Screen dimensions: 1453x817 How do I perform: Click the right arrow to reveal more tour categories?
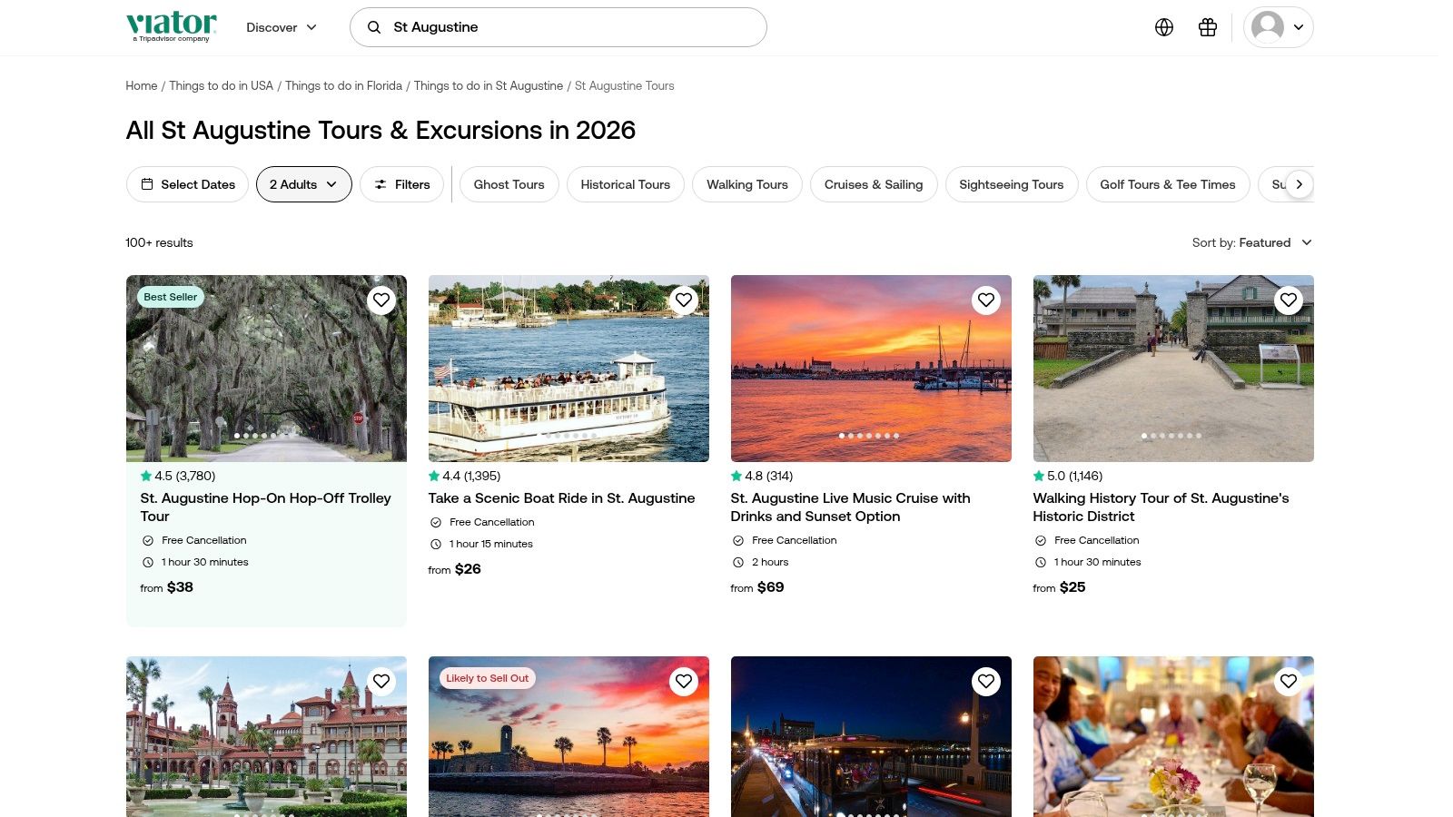point(1300,184)
